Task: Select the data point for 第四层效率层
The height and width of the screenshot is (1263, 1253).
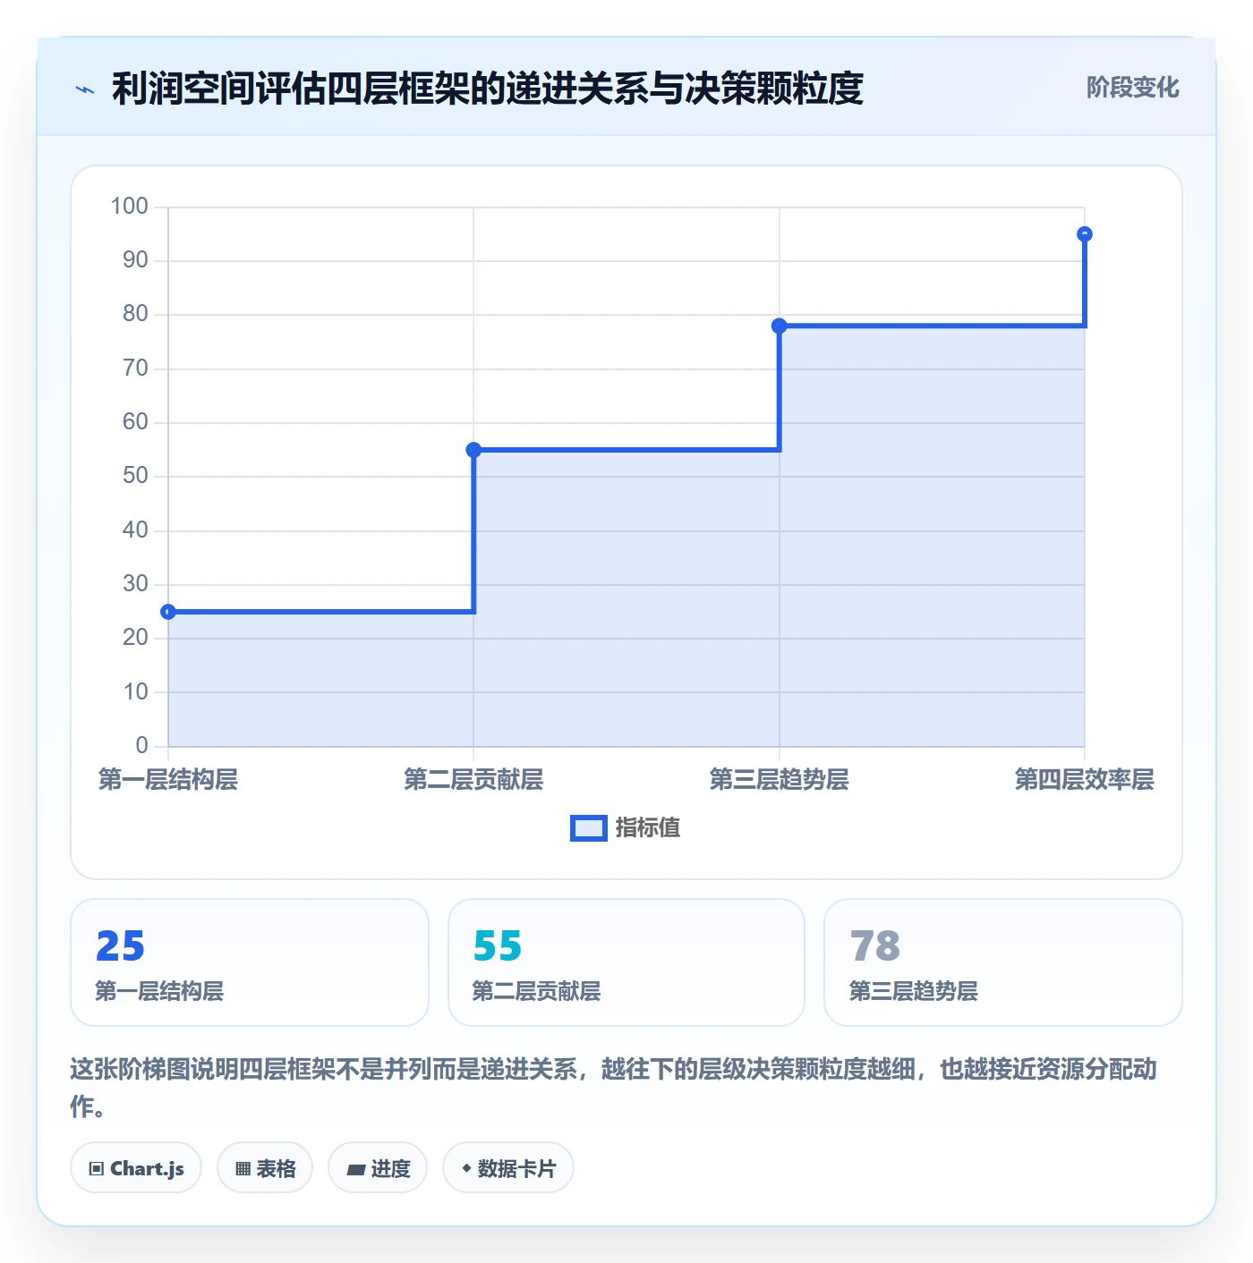Action: 1085,234
